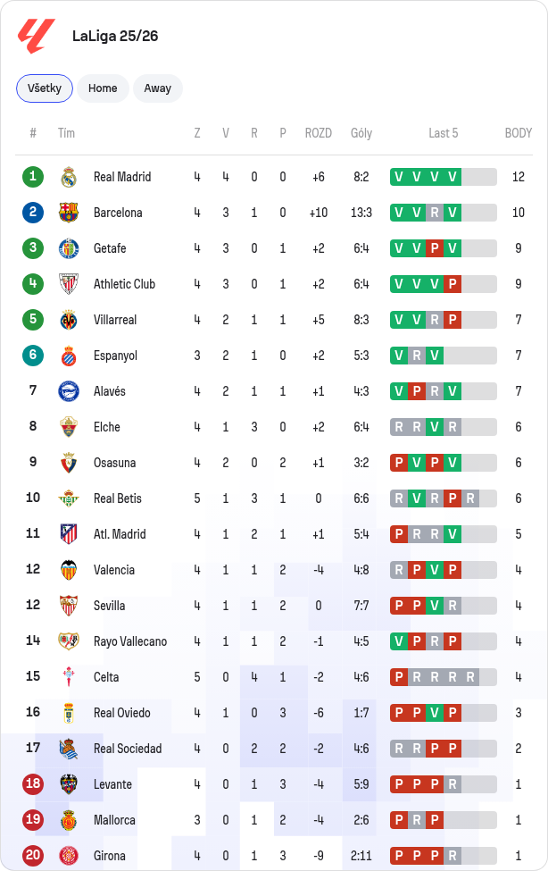This screenshot has width=548, height=871.
Task: Open the Real Madrid club crest
Action: (69, 177)
